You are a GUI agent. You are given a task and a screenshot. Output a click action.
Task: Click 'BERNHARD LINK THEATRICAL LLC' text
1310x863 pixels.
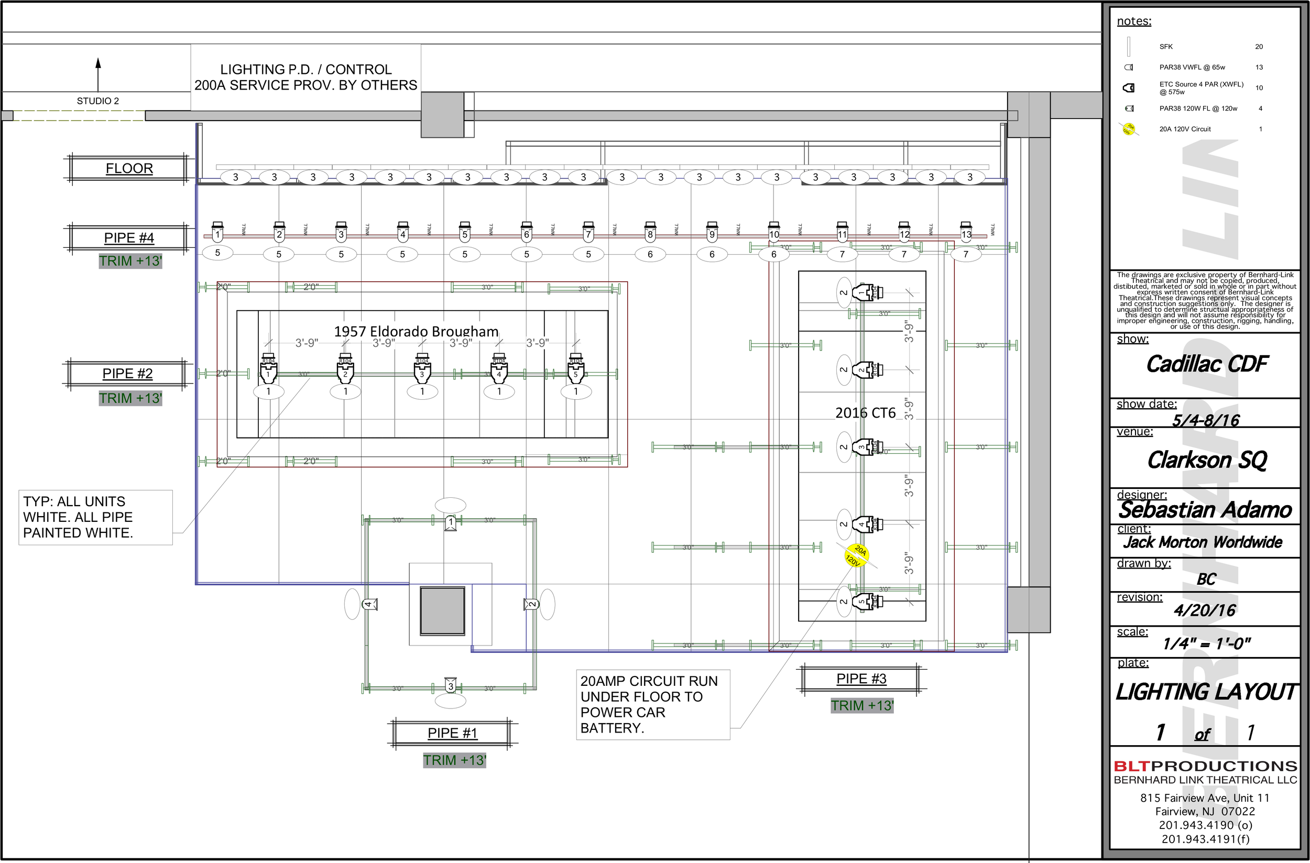(x=1205, y=780)
